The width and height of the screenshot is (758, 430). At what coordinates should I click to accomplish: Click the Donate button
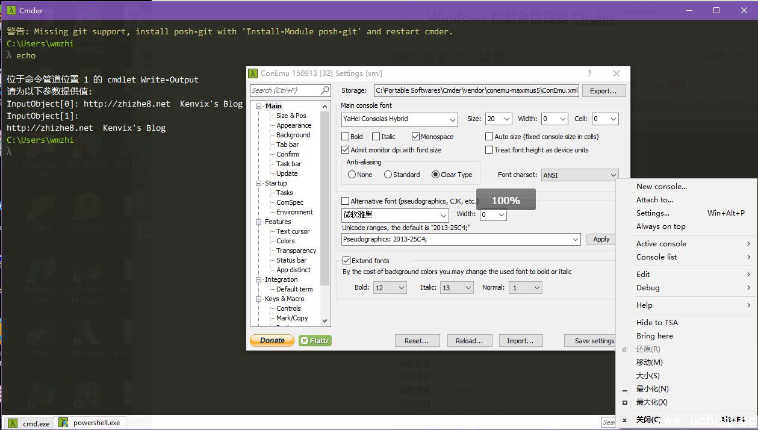point(272,340)
